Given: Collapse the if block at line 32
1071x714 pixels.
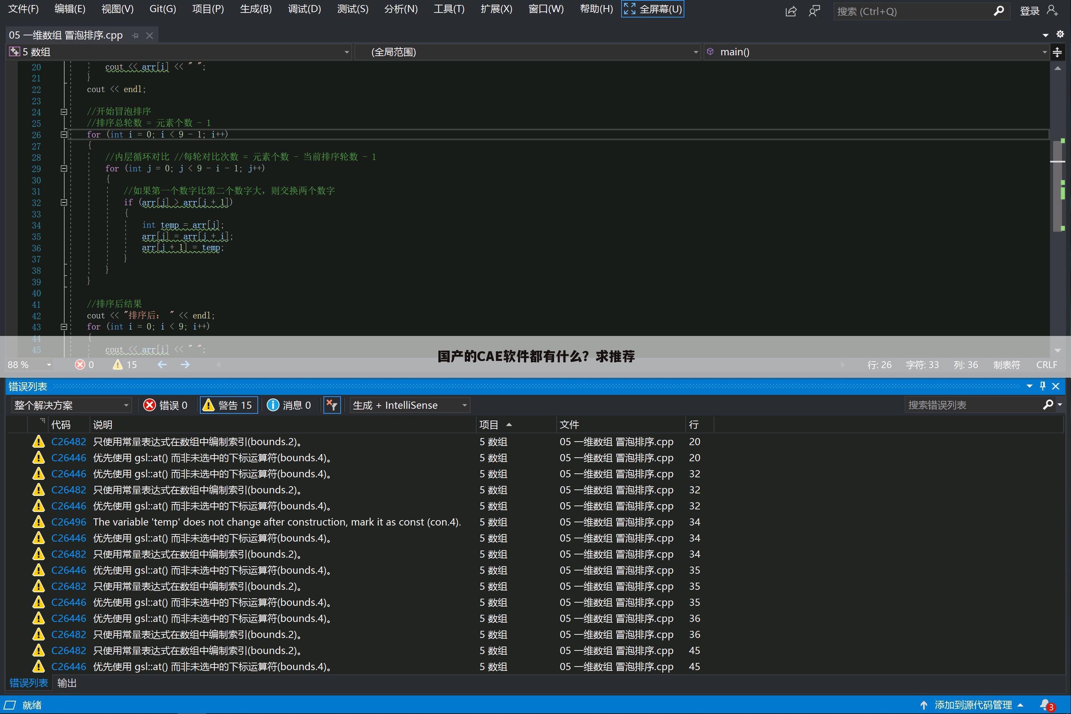Looking at the screenshot, I should point(64,202).
